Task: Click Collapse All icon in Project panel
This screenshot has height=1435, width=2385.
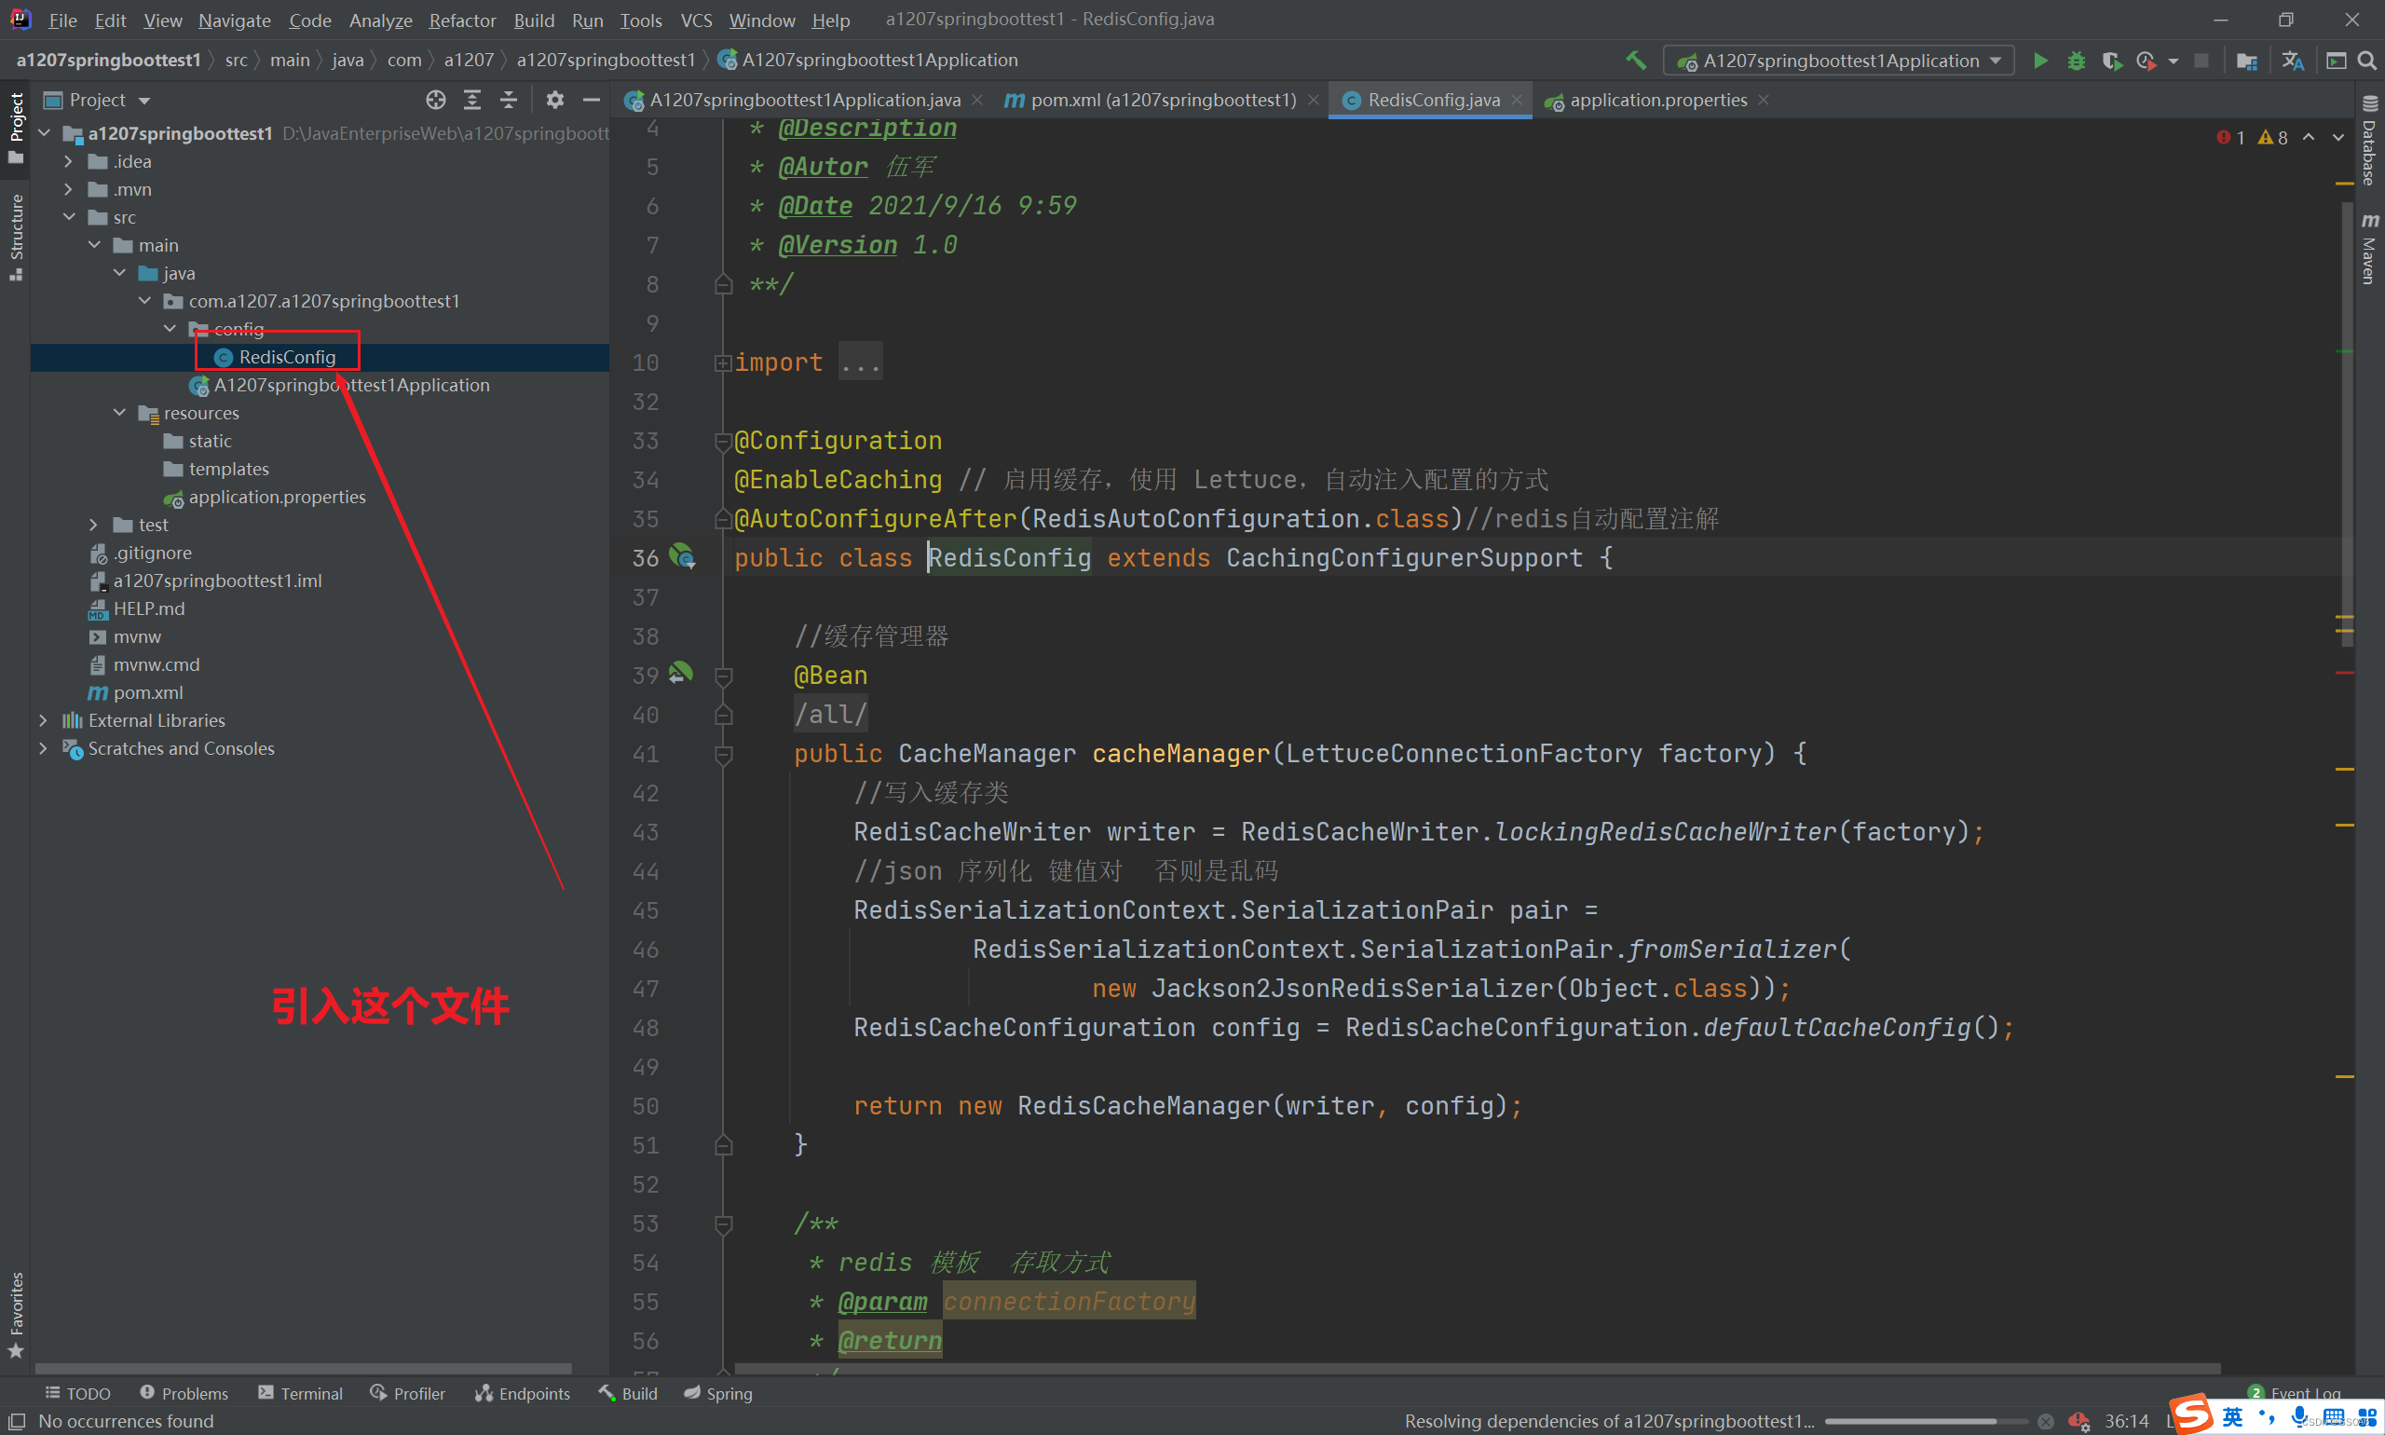Action: click(x=509, y=100)
